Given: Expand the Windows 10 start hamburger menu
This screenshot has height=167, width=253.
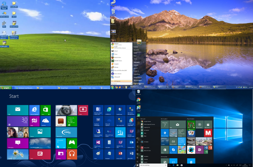Looking at the screenshot, I should (x=137, y=119).
